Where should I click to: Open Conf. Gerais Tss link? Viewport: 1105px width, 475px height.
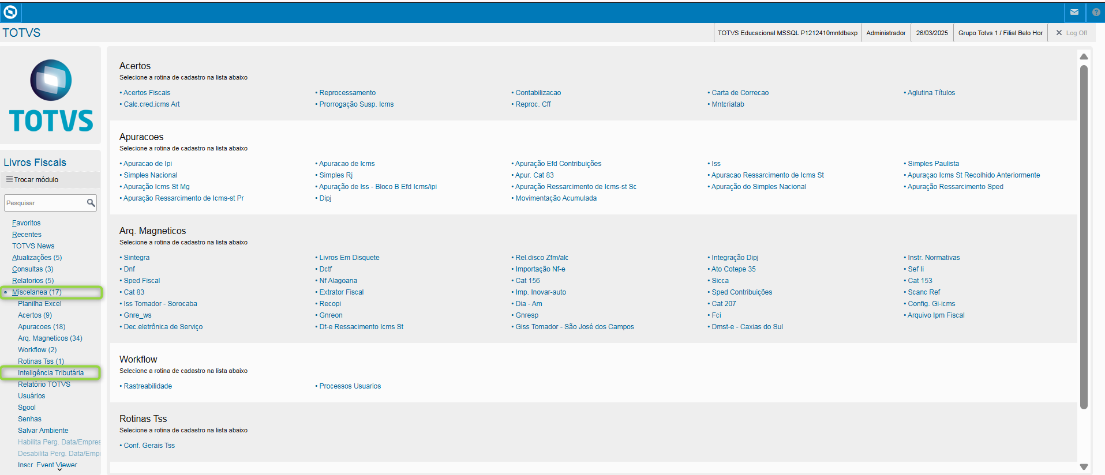149,446
